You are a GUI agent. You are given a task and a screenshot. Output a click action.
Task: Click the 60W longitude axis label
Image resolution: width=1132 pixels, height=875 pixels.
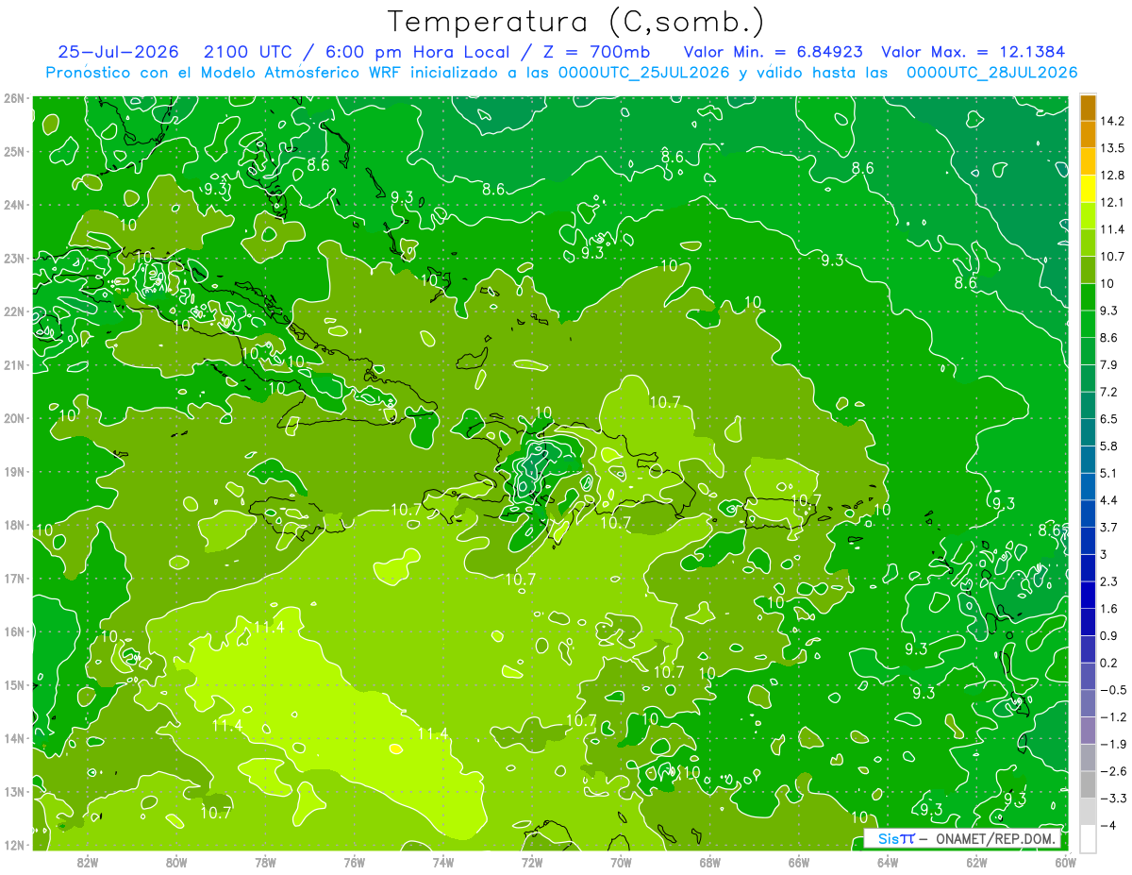pyautogui.click(x=1065, y=863)
